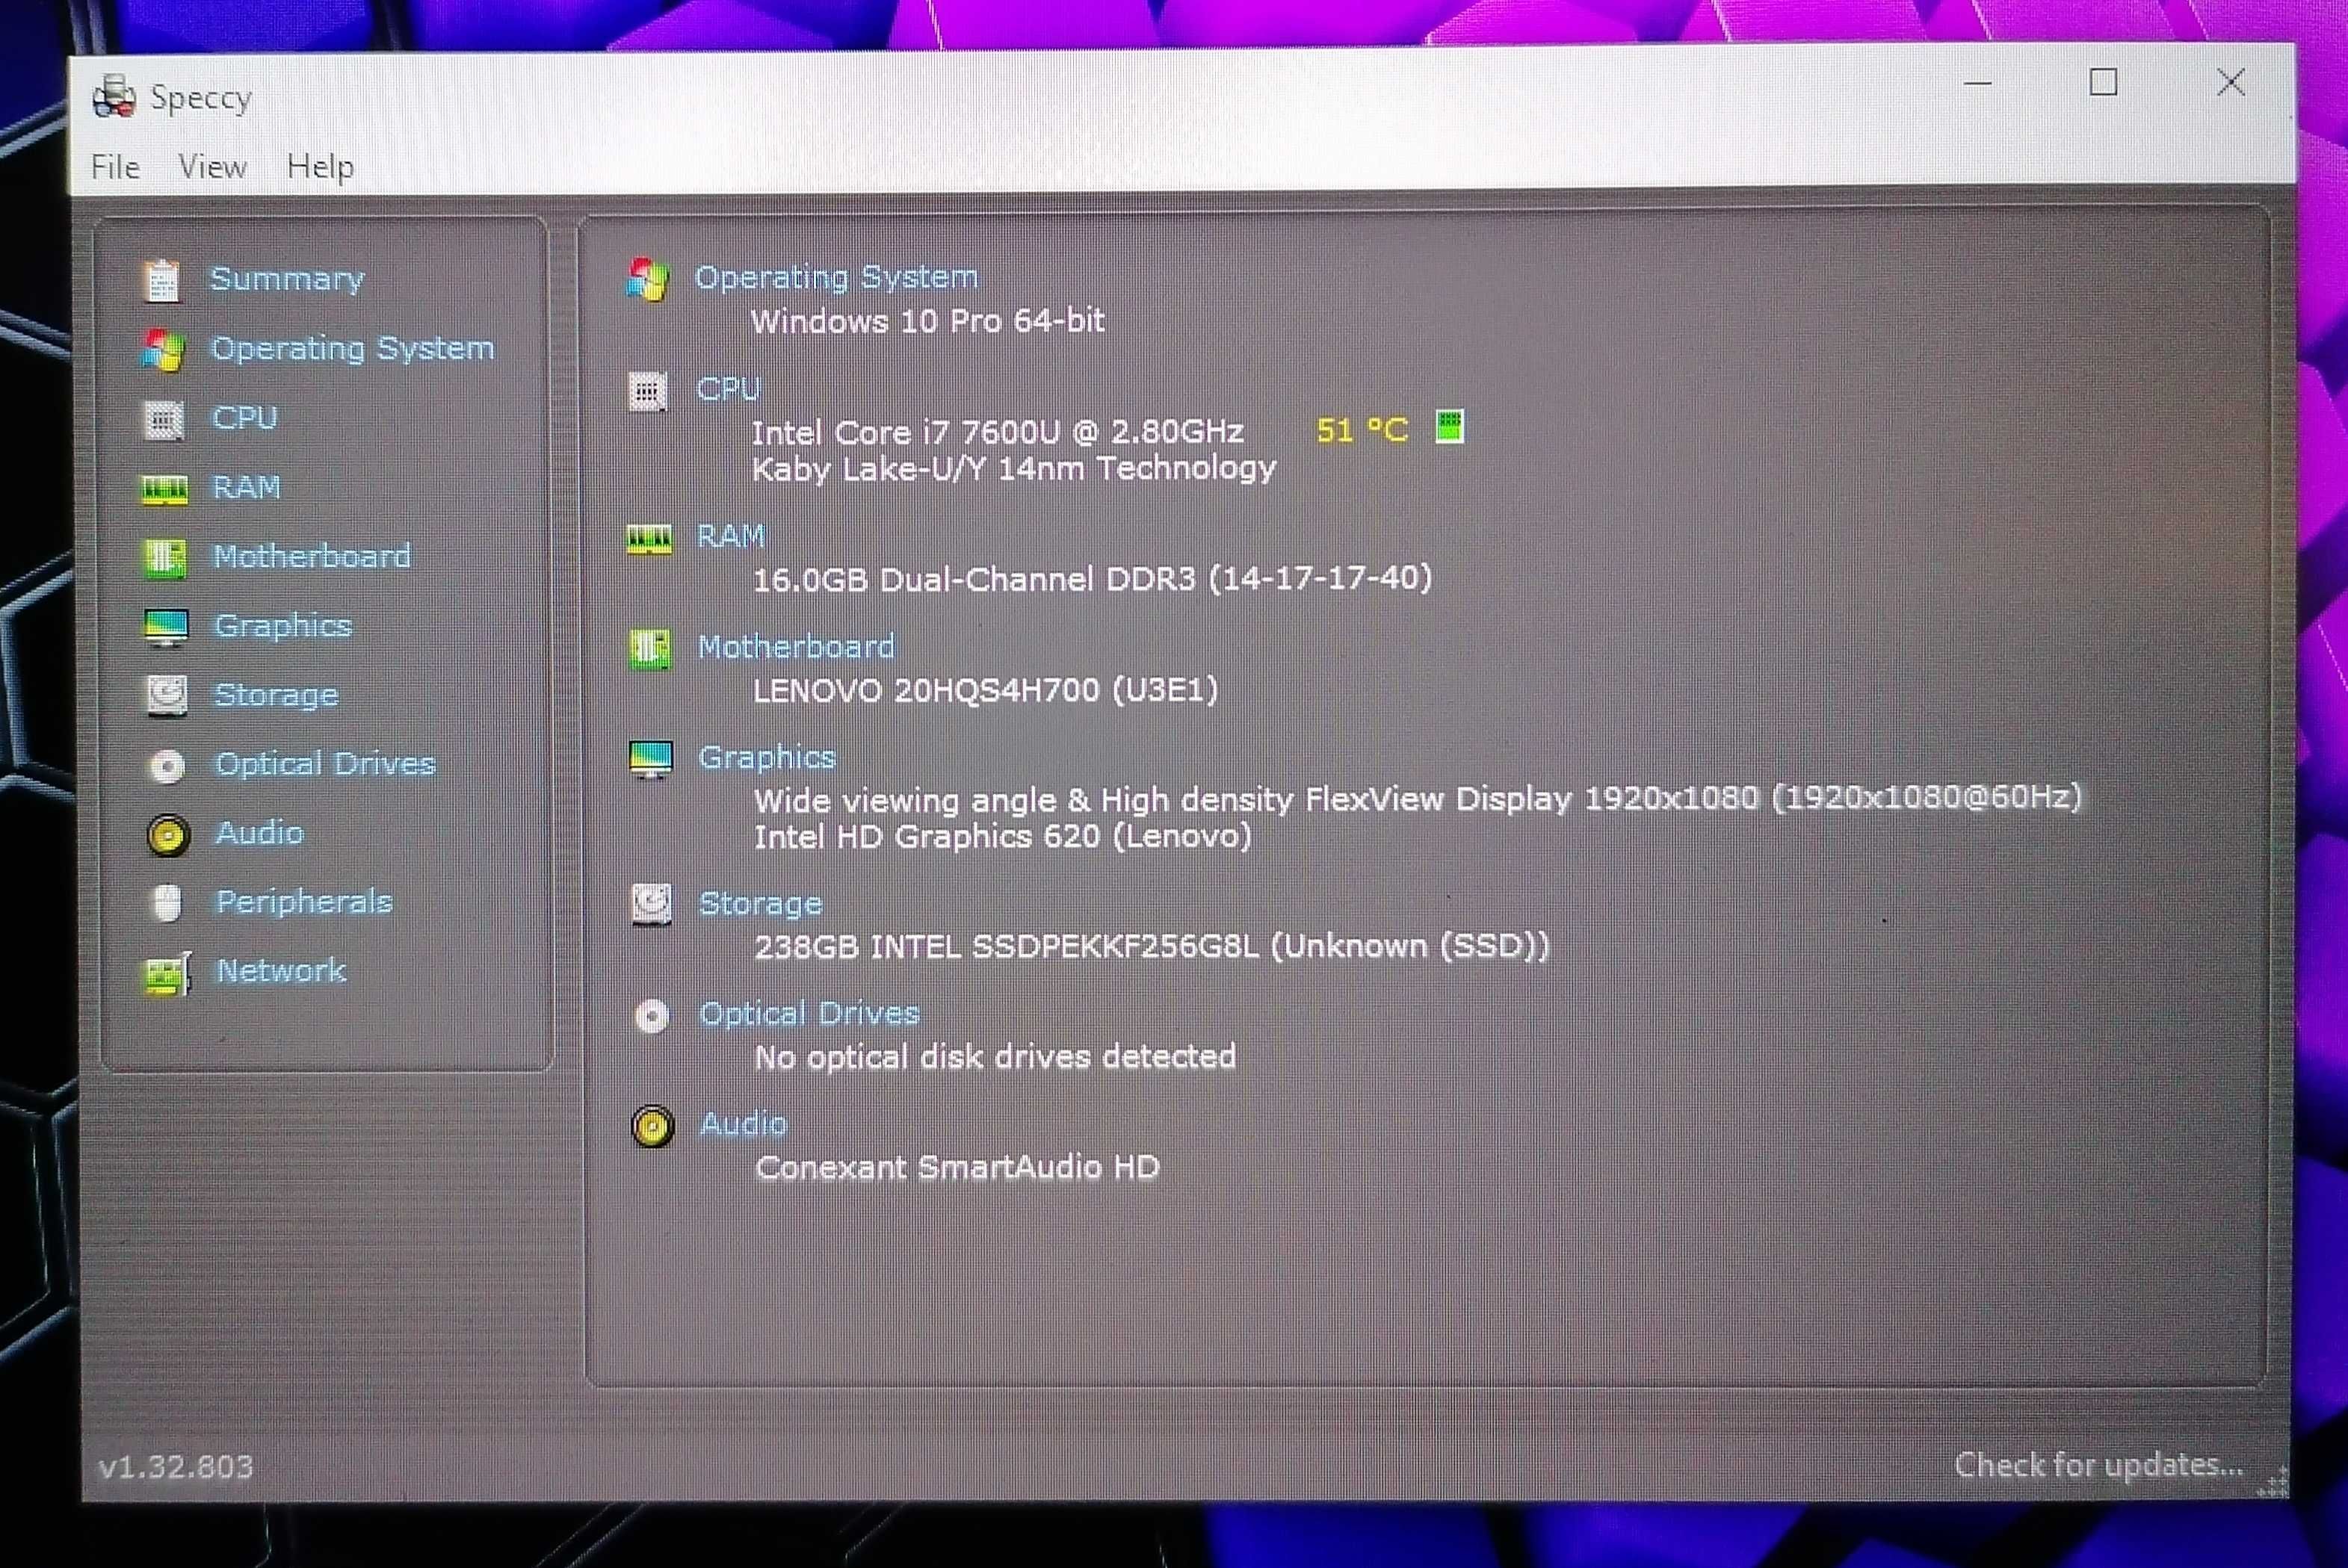Click the RAM stick icon in sidebar
2348x1568 pixels.
pyautogui.click(x=164, y=489)
